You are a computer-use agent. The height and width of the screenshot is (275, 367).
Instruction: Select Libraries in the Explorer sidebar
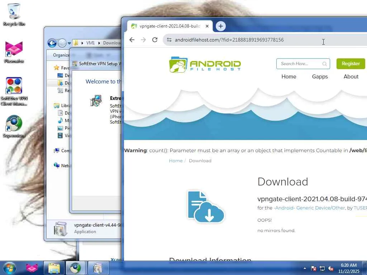point(62,106)
